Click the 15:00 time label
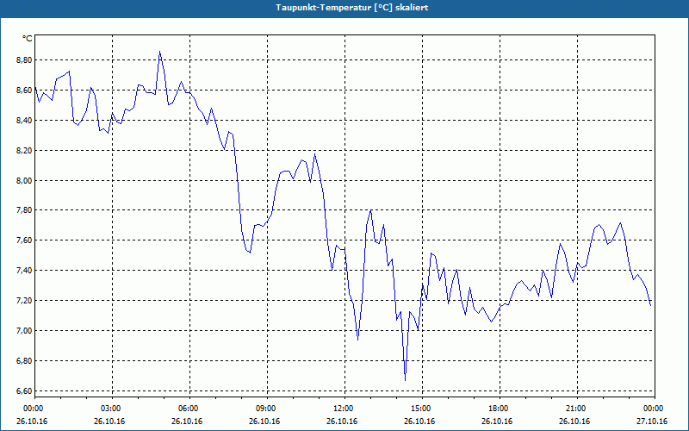Image resolution: width=689 pixels, height=431 pixels. tap(423, 409)
